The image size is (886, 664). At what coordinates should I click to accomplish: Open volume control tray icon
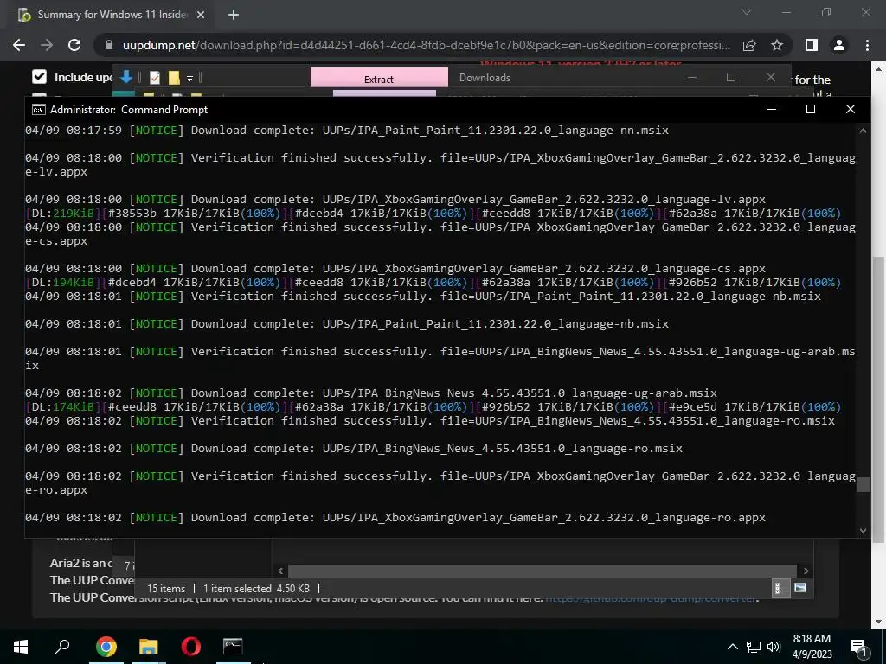(x=774, y=647)
